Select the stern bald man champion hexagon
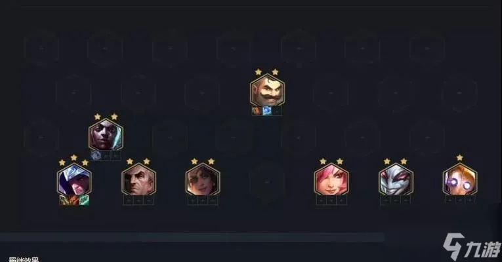The image size is (502, 262). pyautogui.click(x=138, y=179)
